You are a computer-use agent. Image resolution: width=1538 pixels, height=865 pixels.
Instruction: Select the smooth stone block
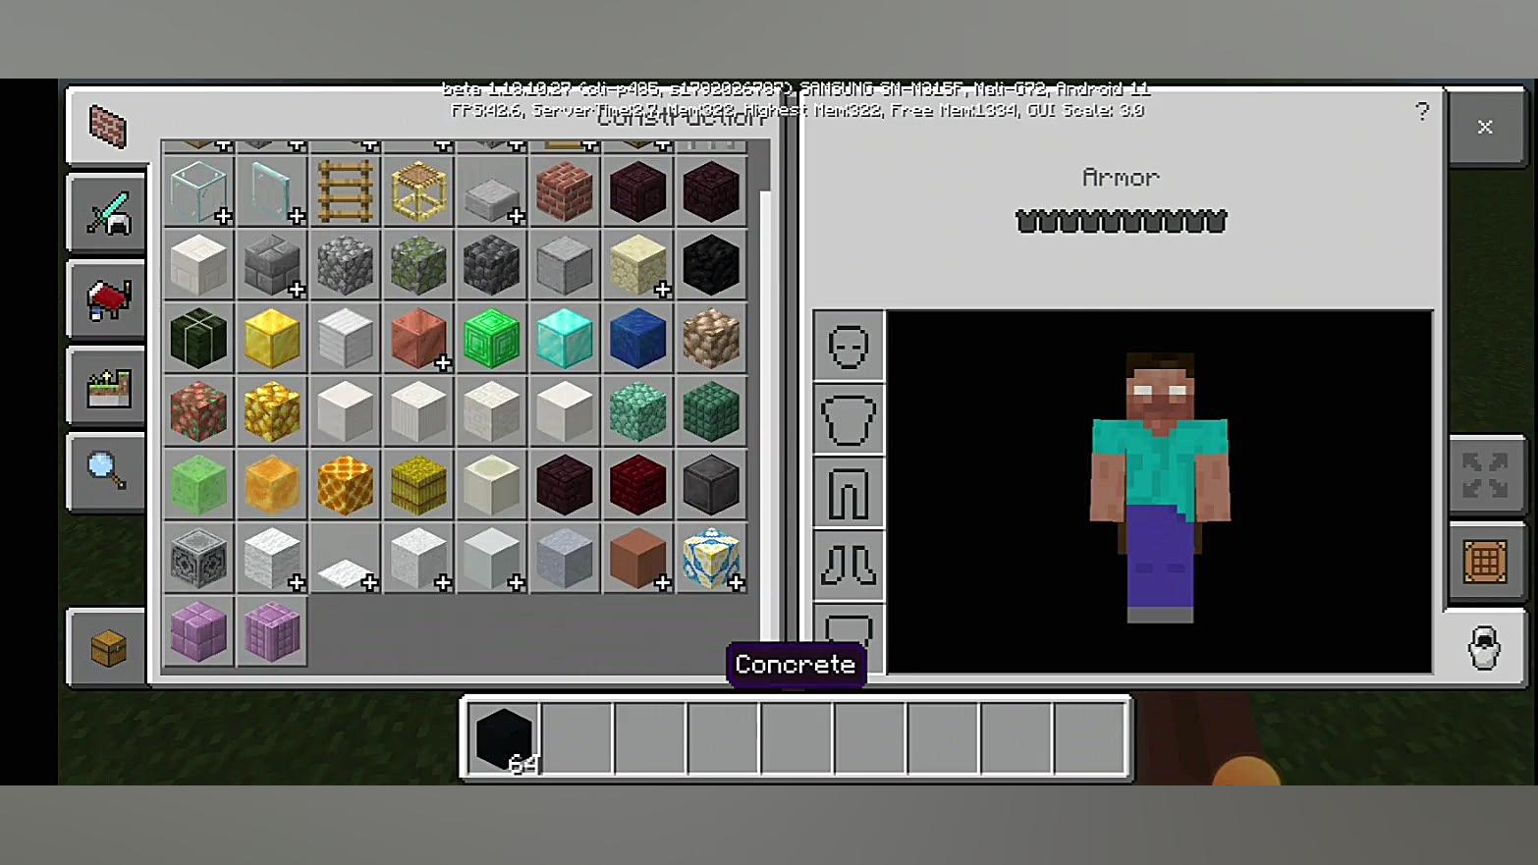pyautogui.click(x=565, y=265)
